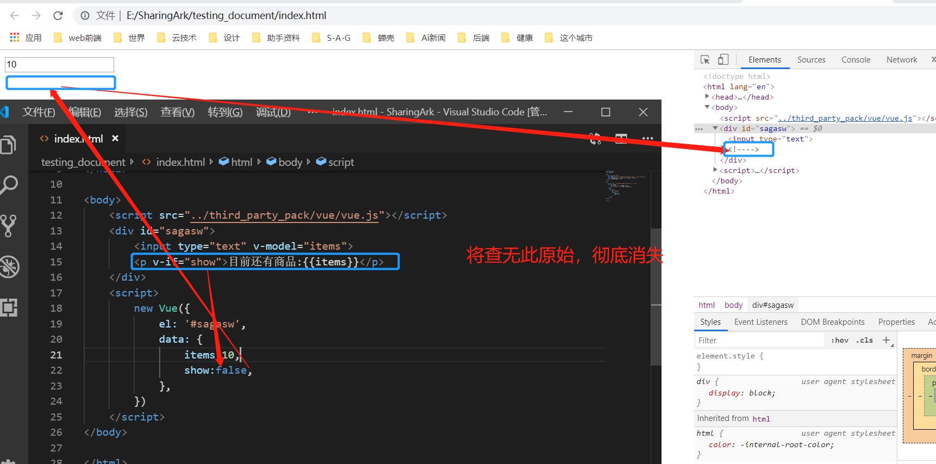Open VS Code 文件(F) menu

39,112
